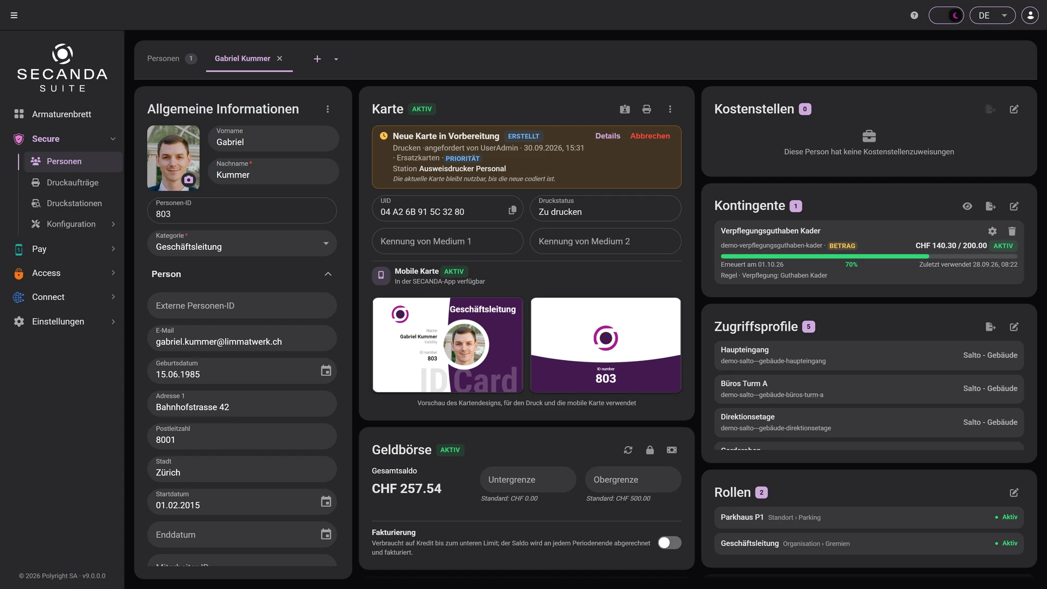Open Allgemeine Informationen three-dot menu

coord(328,109)
